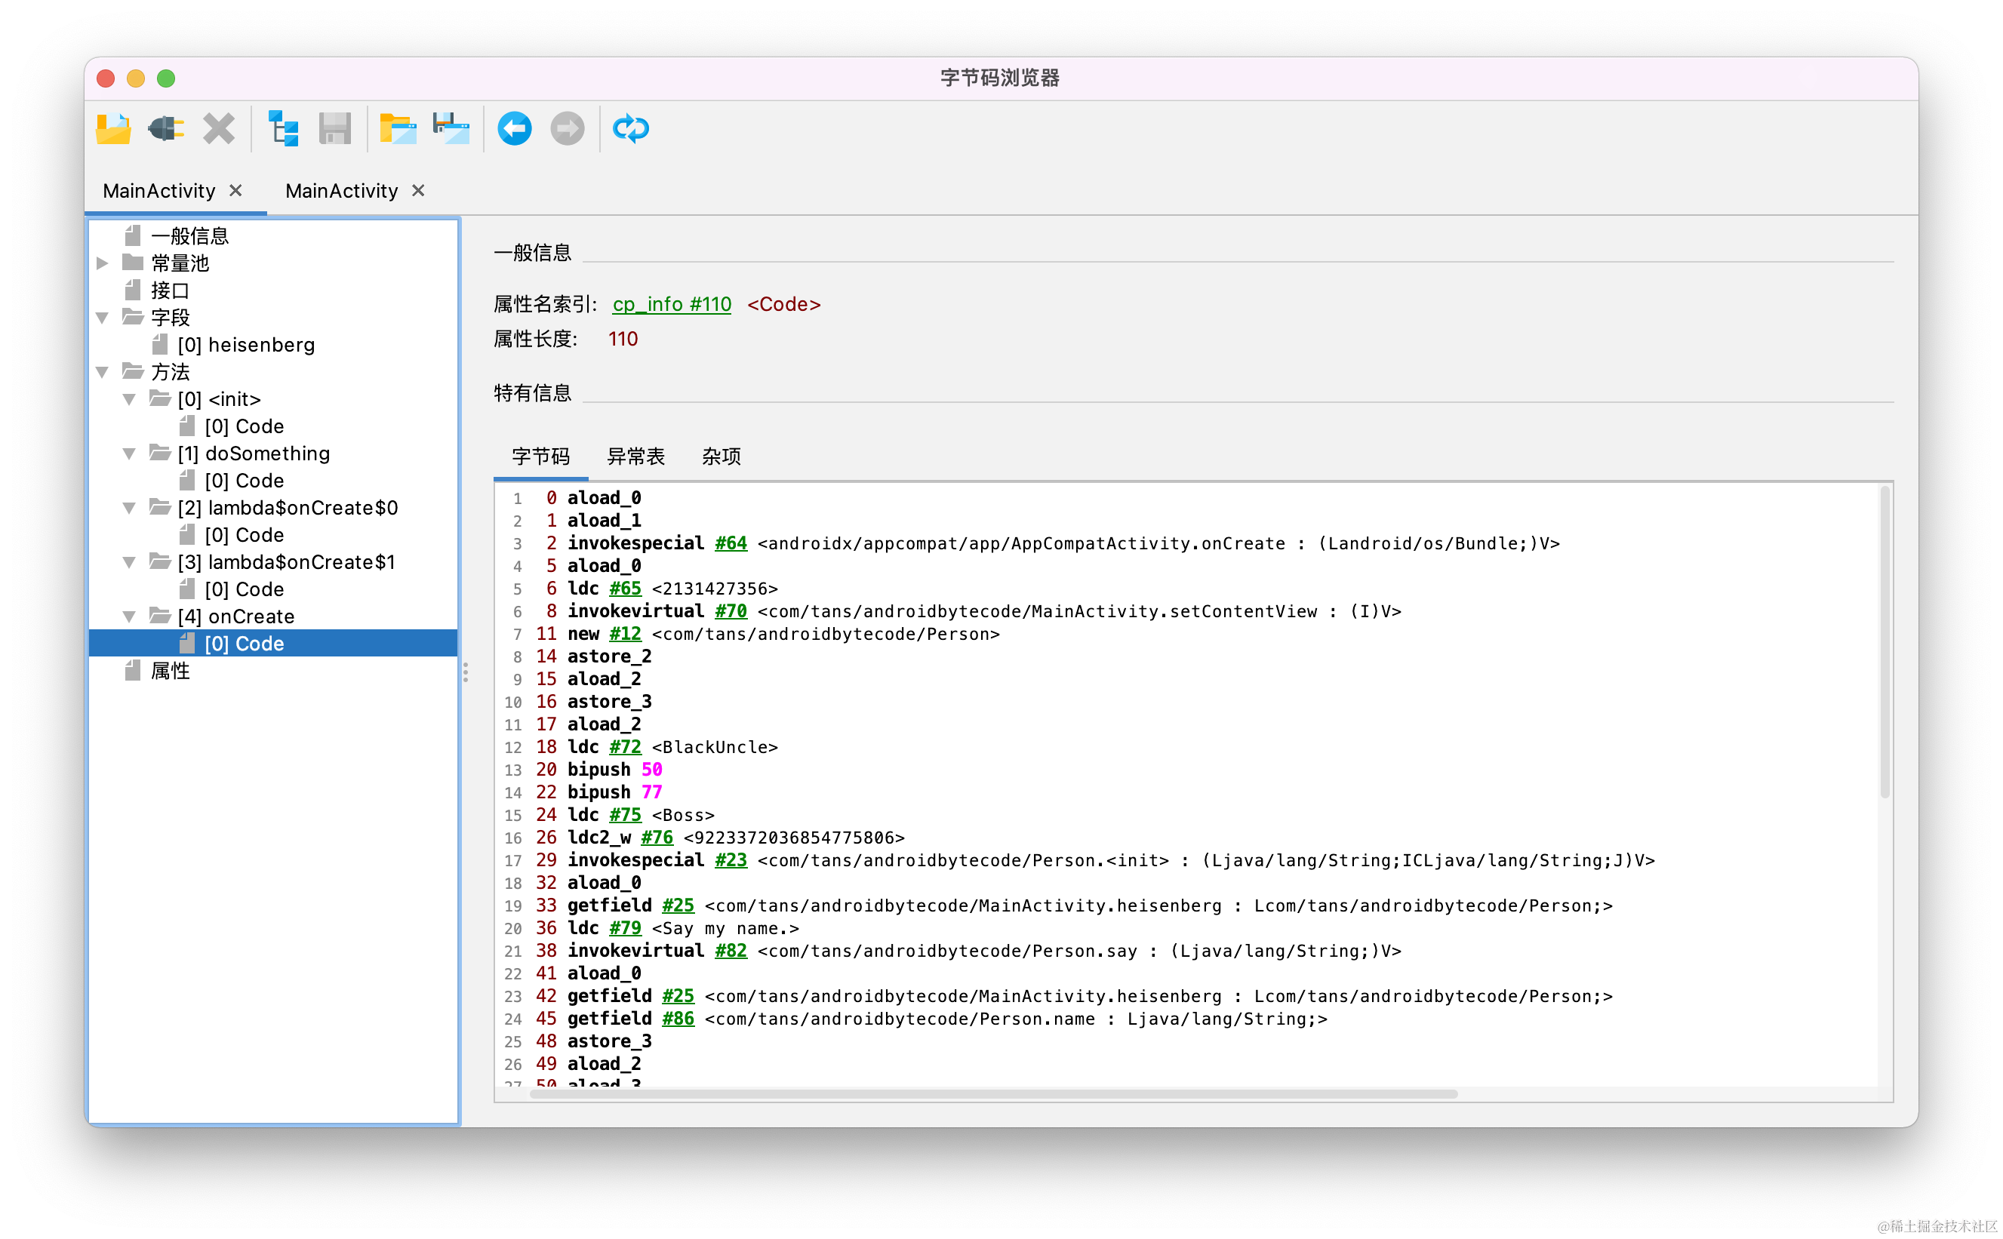Navigate forward with gray arrow icon
Image resolution: width=2003 pixels, height=1239 pixels.
pos(567,128)
